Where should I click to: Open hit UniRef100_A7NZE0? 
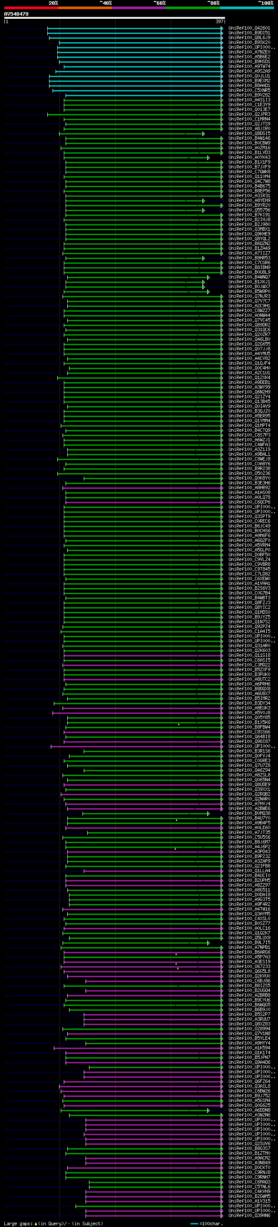point(249,52)
